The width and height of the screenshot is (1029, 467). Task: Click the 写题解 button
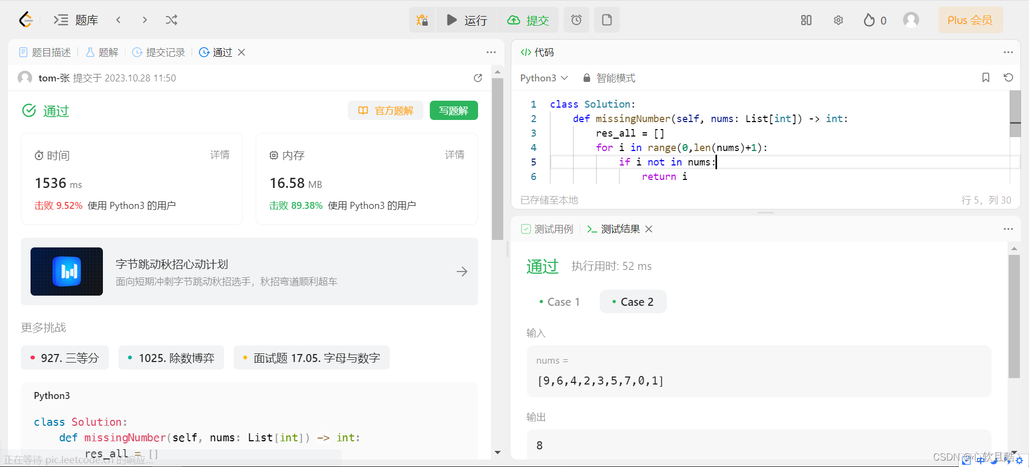tap(454, 110)
